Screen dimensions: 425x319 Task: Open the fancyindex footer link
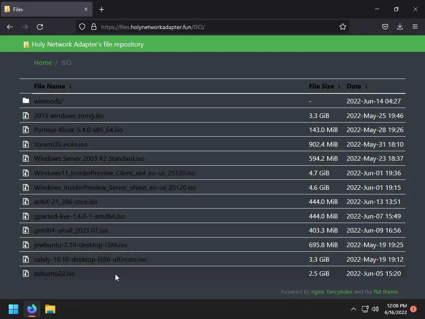pos(340,292)
